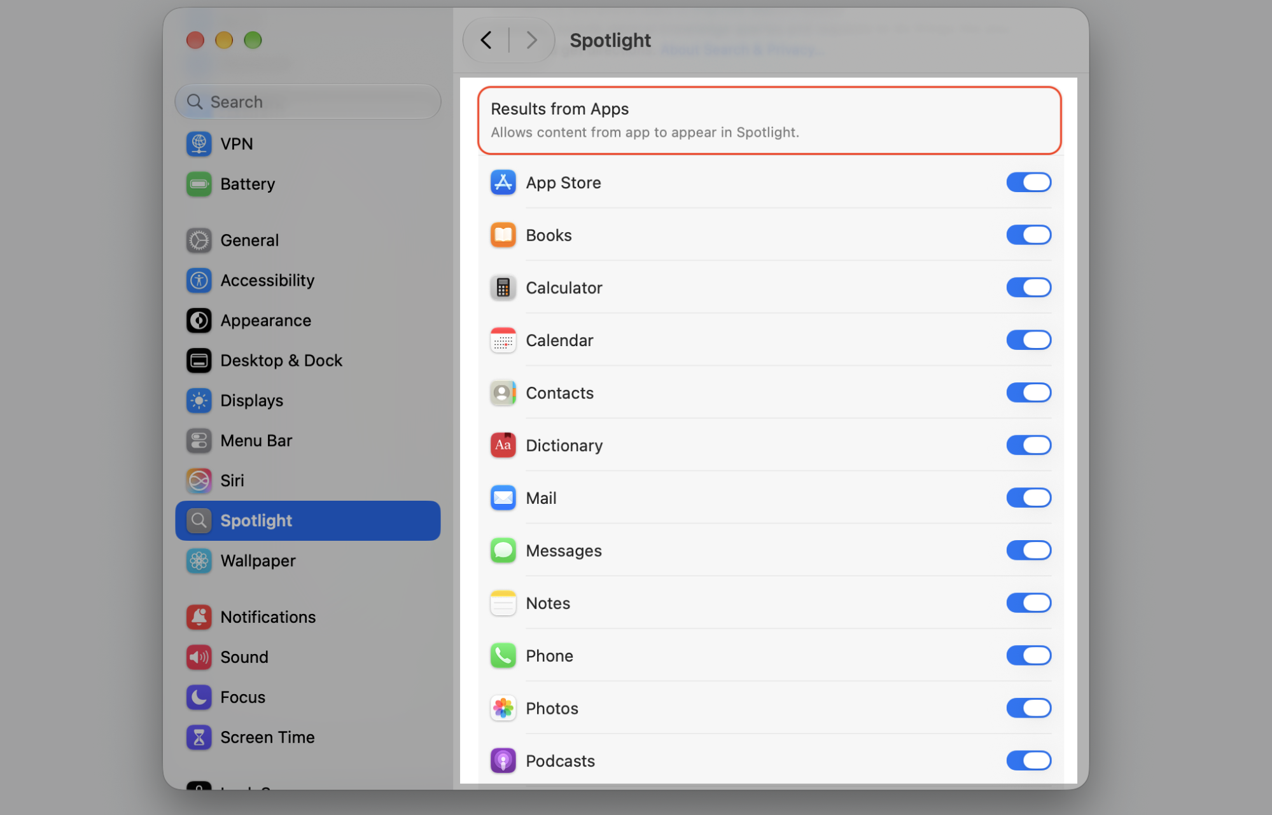Open the Displays pane
The image size is (1272, 815).
(x=307, y=401)
